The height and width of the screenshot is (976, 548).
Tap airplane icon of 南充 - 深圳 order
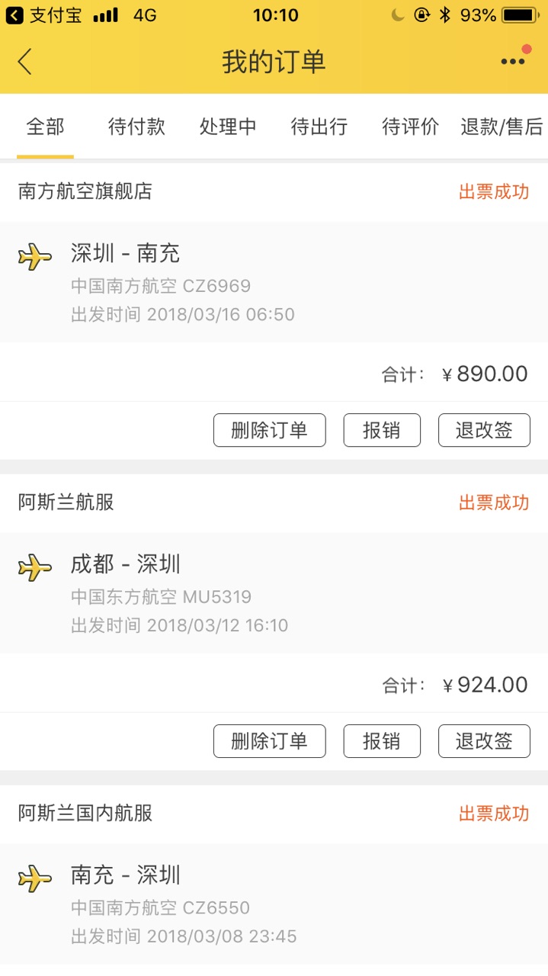pyautogui.click(x=34, y=878)
